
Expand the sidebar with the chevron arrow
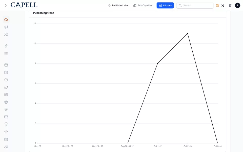[6, 5]
